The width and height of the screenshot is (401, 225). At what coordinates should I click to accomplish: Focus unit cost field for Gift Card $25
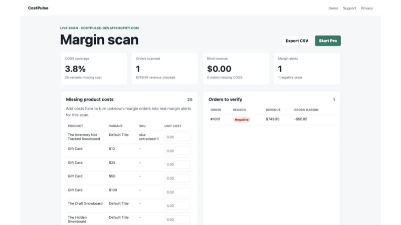point(177,164)
